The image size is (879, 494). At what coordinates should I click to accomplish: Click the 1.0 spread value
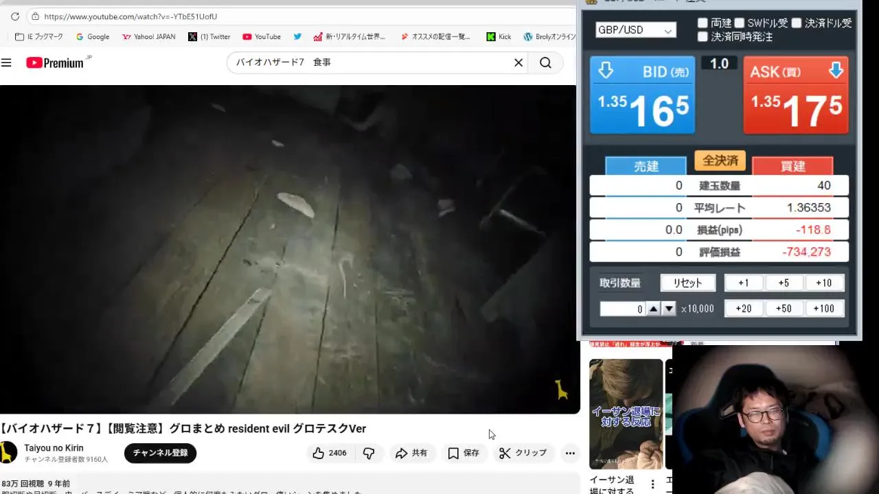(719, 64)
